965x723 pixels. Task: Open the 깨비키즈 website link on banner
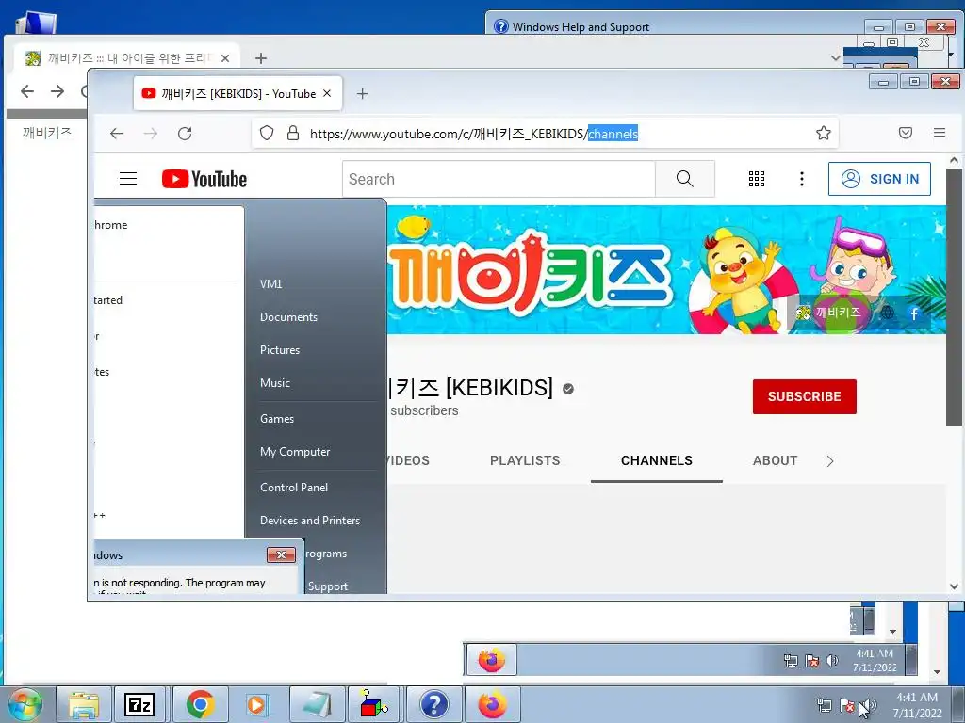(x=829, y=313)
